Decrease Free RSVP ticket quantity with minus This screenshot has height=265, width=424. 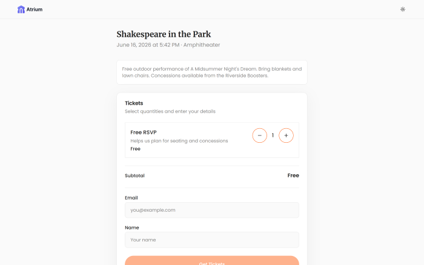tap(259, 136)
